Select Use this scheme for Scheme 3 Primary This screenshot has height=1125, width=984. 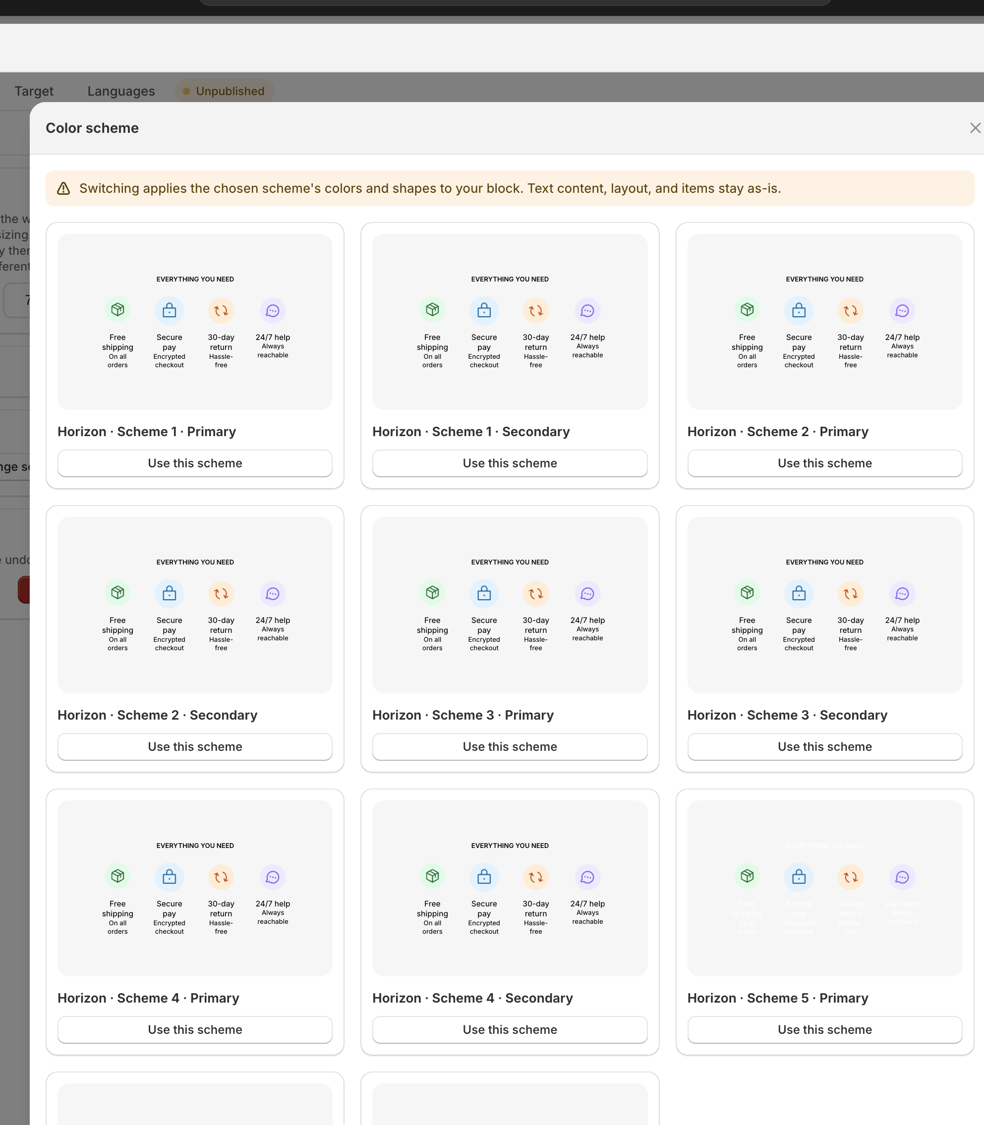(510, 746)
